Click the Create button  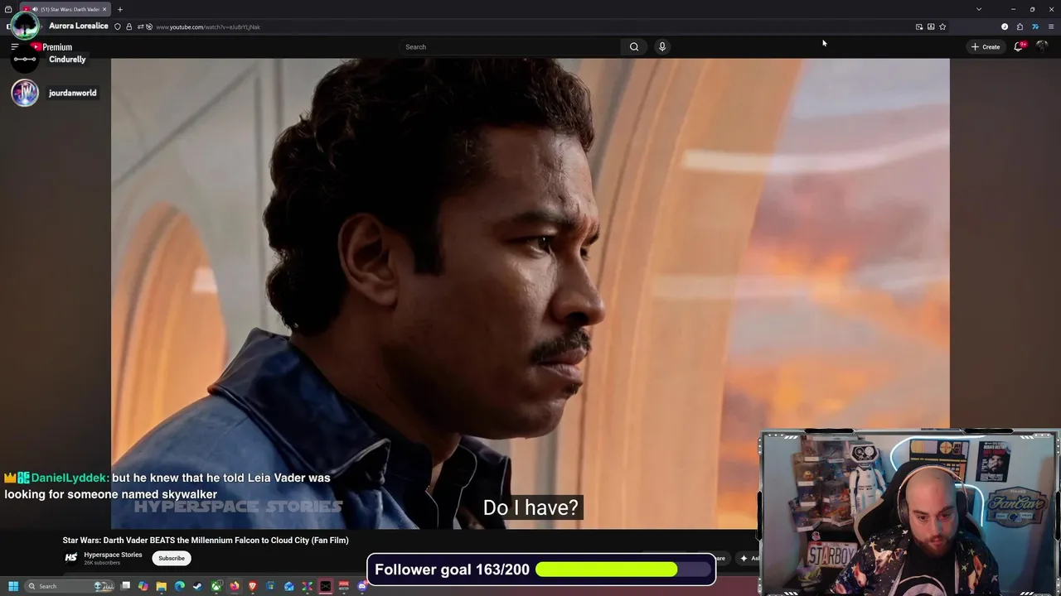pyautogui.click(x=986, y=47)
